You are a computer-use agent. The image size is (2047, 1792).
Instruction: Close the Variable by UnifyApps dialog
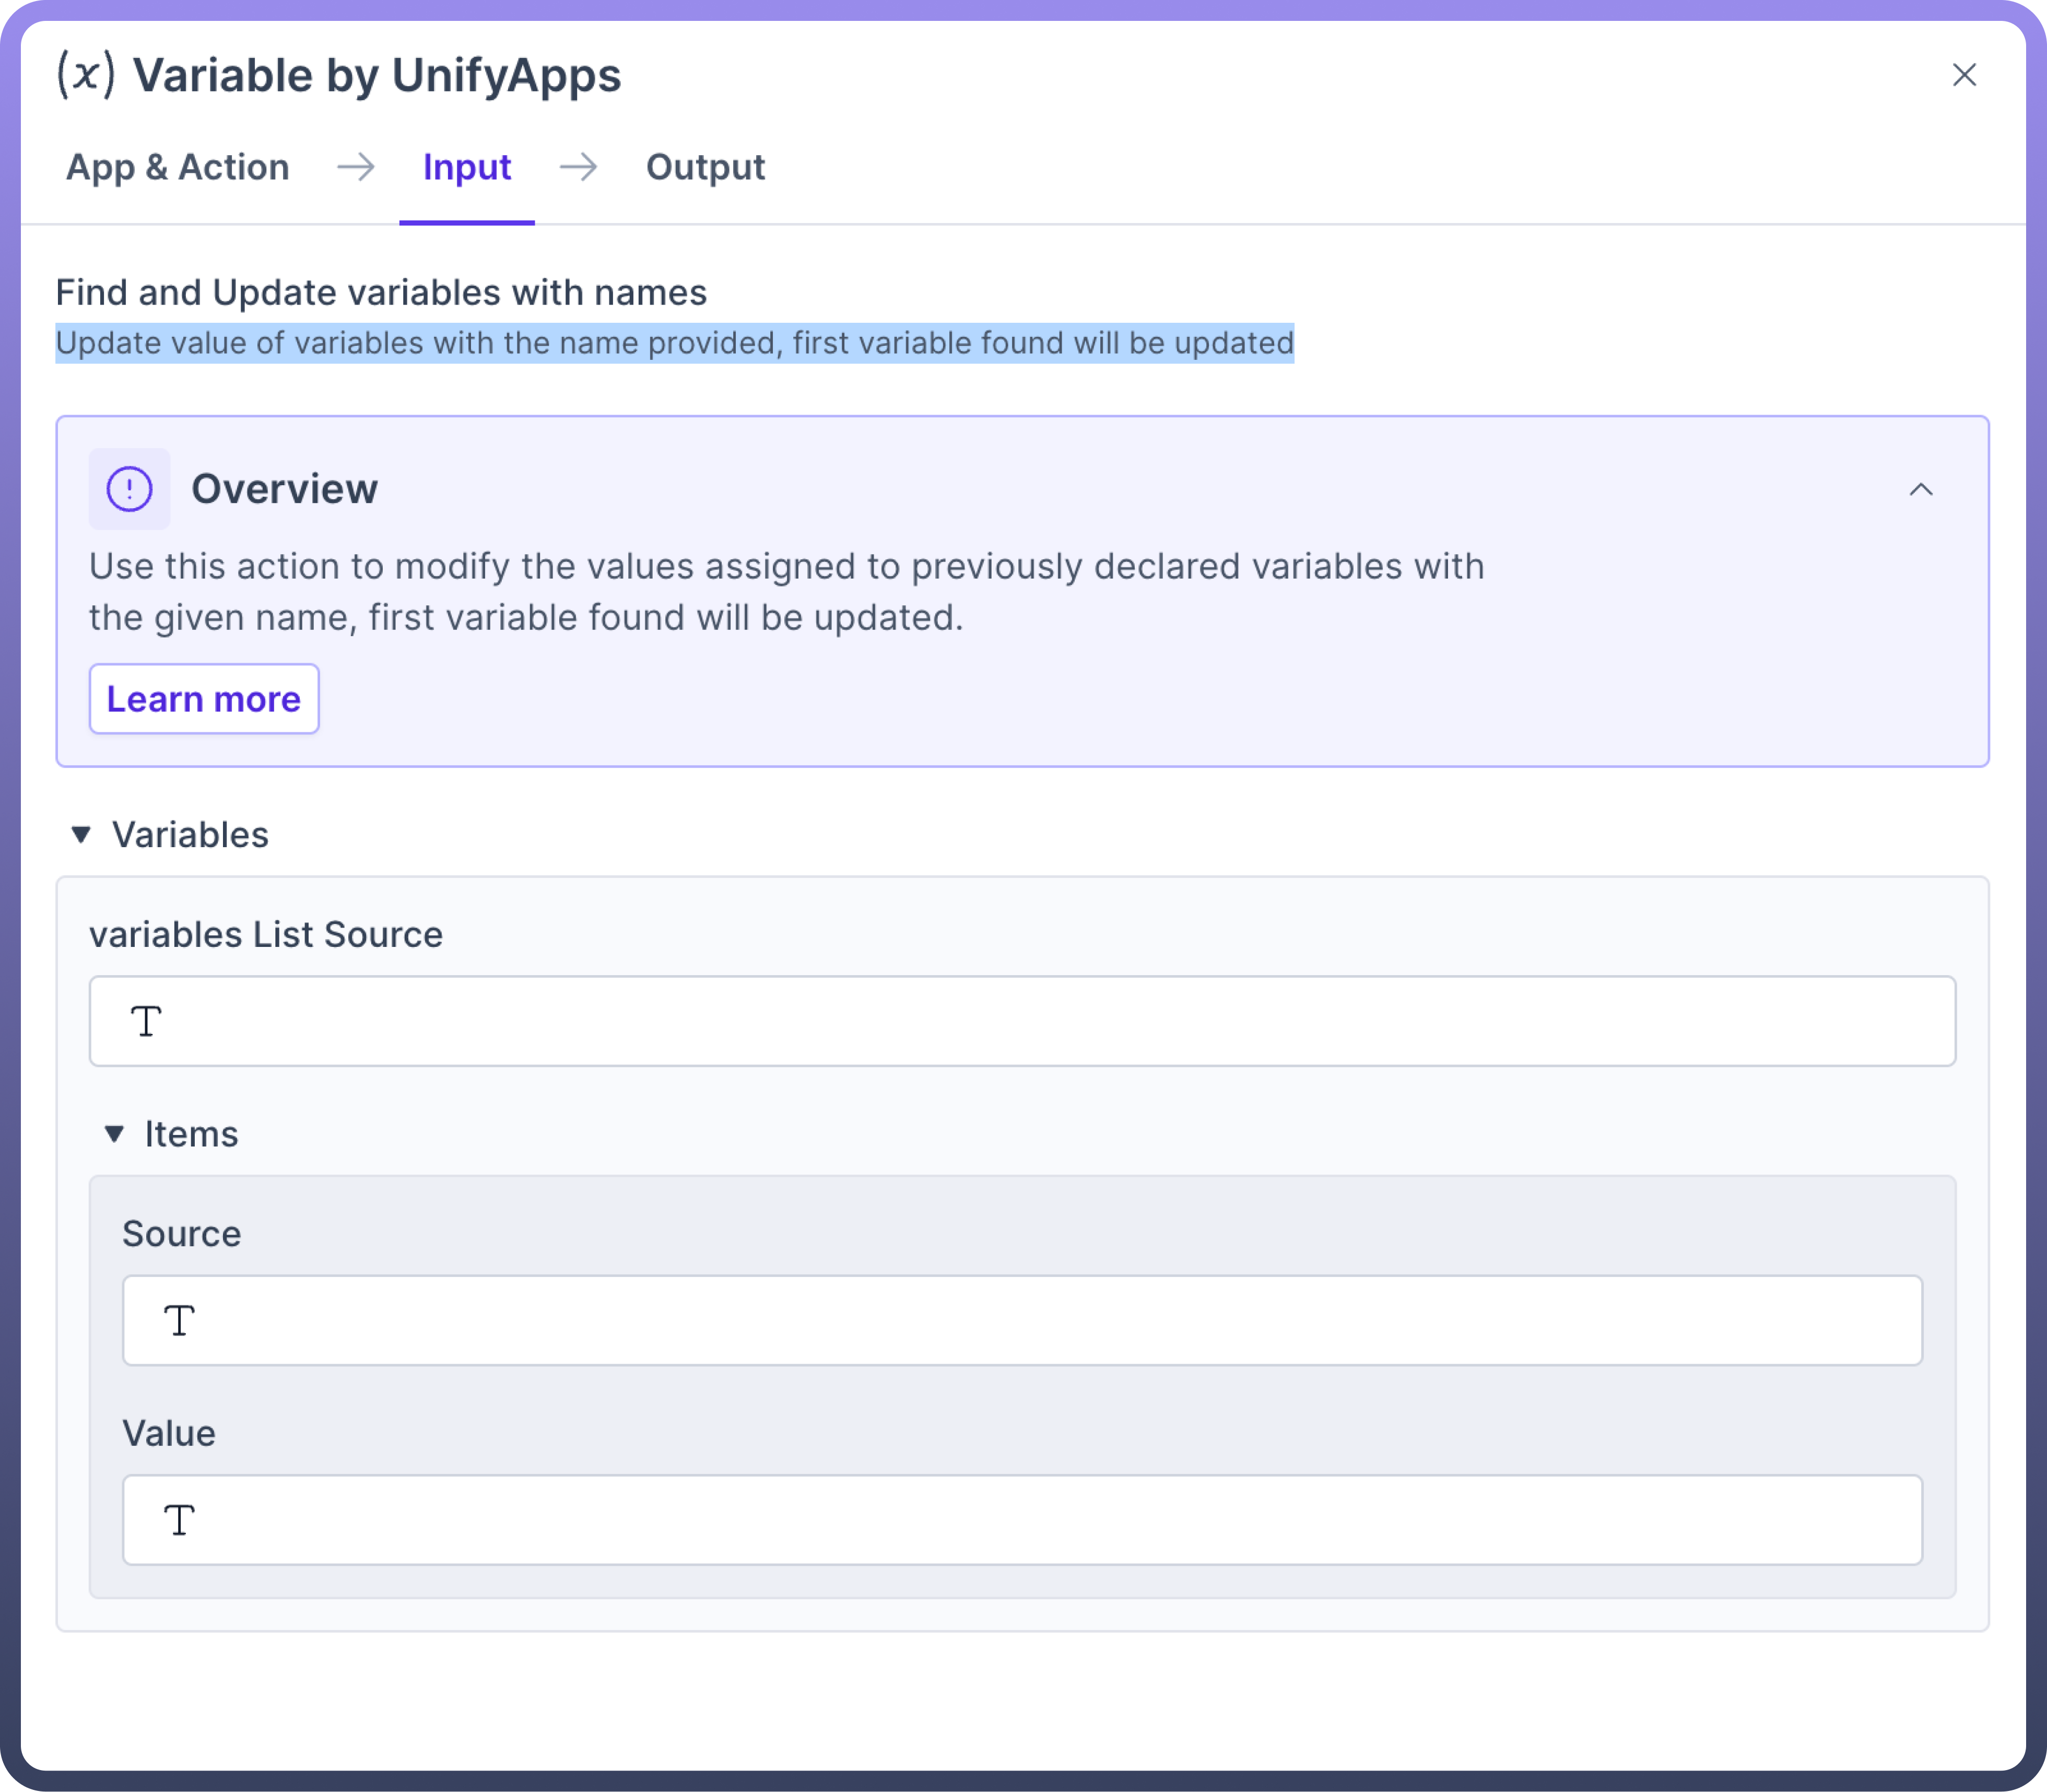[1963, 75]
